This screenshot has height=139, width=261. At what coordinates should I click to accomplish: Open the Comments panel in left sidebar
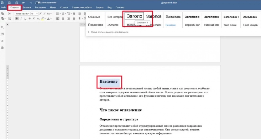tap(2, 34)
